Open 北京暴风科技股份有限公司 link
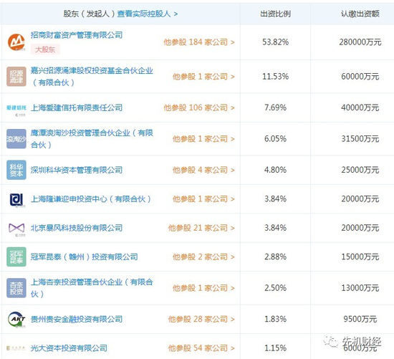 pos(77,228)
